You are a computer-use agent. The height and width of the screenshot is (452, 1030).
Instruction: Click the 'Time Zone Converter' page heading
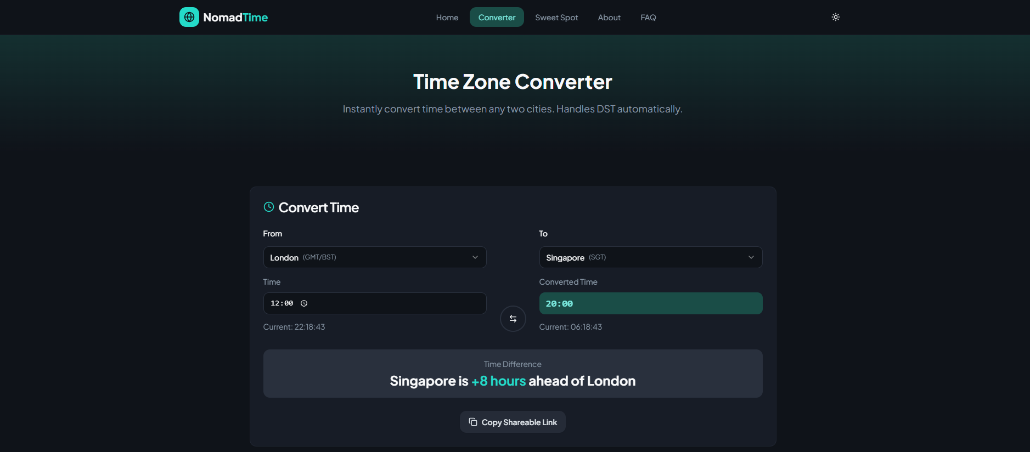click(x=513, y=82)
